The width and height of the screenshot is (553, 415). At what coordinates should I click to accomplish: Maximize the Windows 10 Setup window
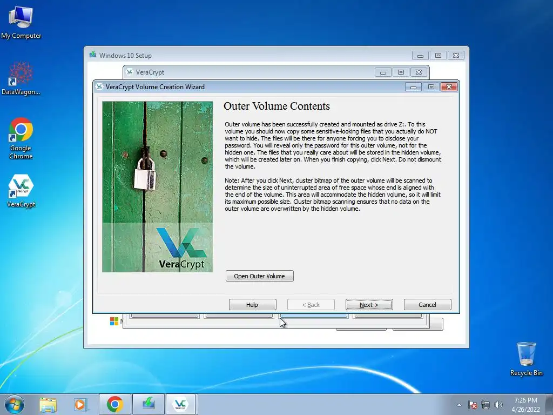tap(438, 56)
